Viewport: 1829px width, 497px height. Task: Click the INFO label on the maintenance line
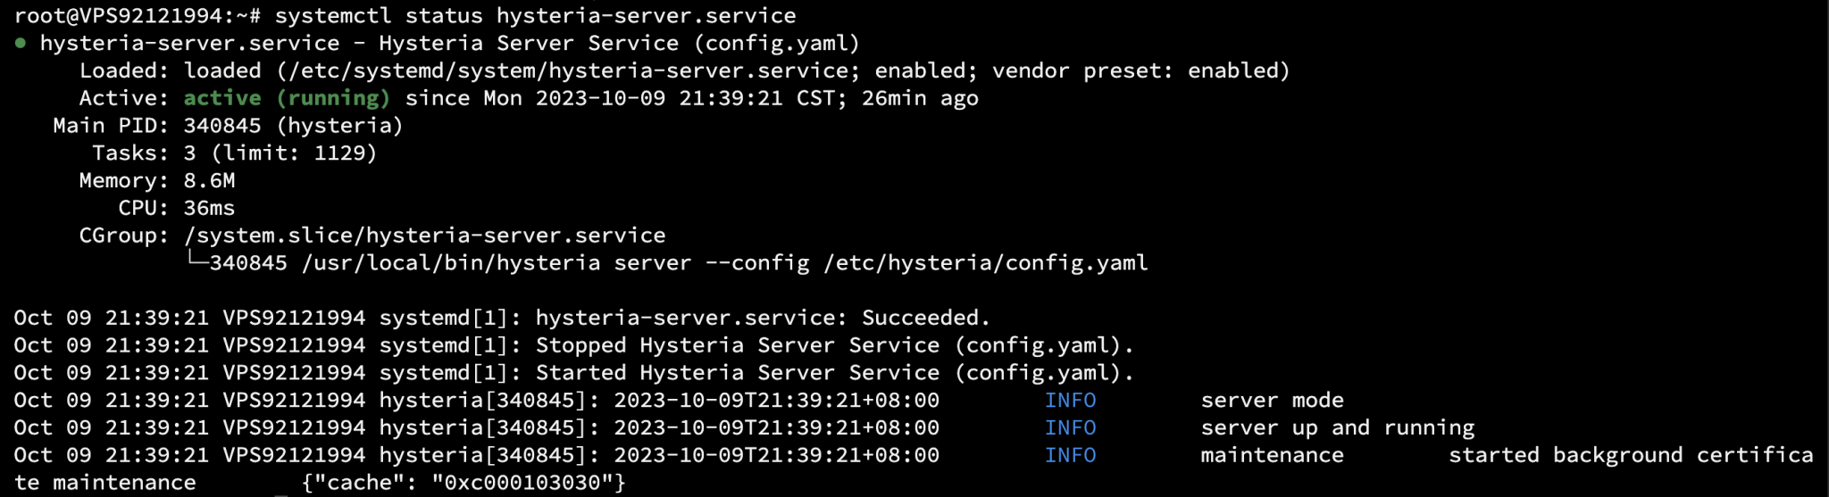tap(1070, 455)
